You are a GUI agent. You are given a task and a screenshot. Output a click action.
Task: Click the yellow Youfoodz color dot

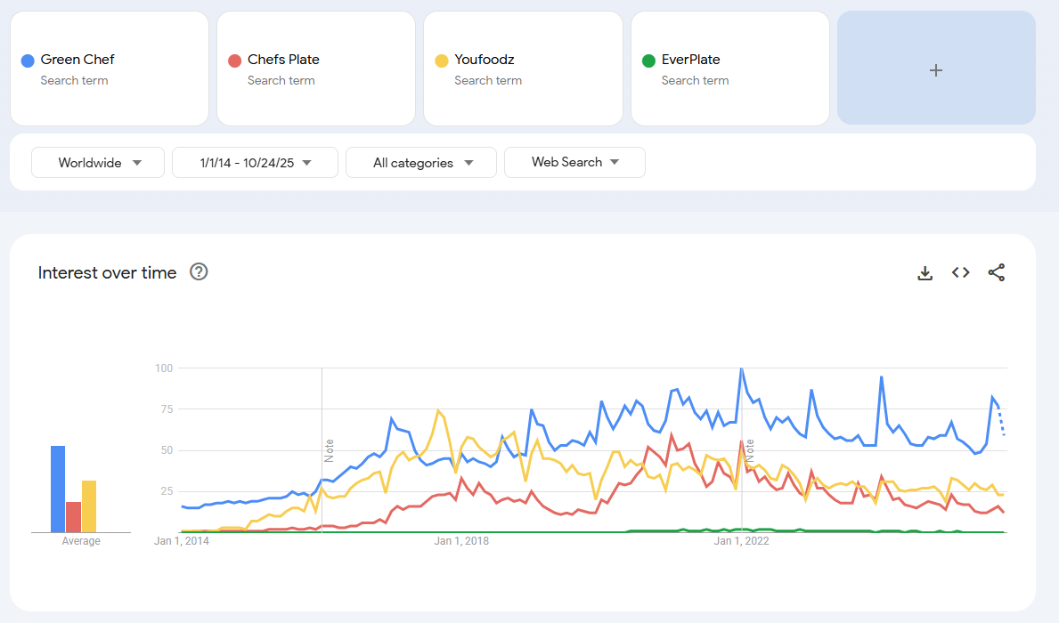tap(441, 61)
